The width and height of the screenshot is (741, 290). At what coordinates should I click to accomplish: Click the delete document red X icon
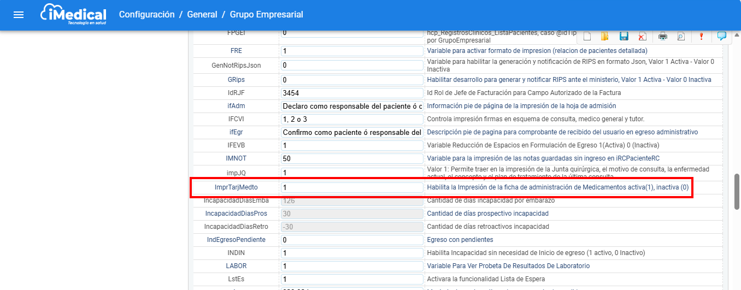click(x=642, y=37)
